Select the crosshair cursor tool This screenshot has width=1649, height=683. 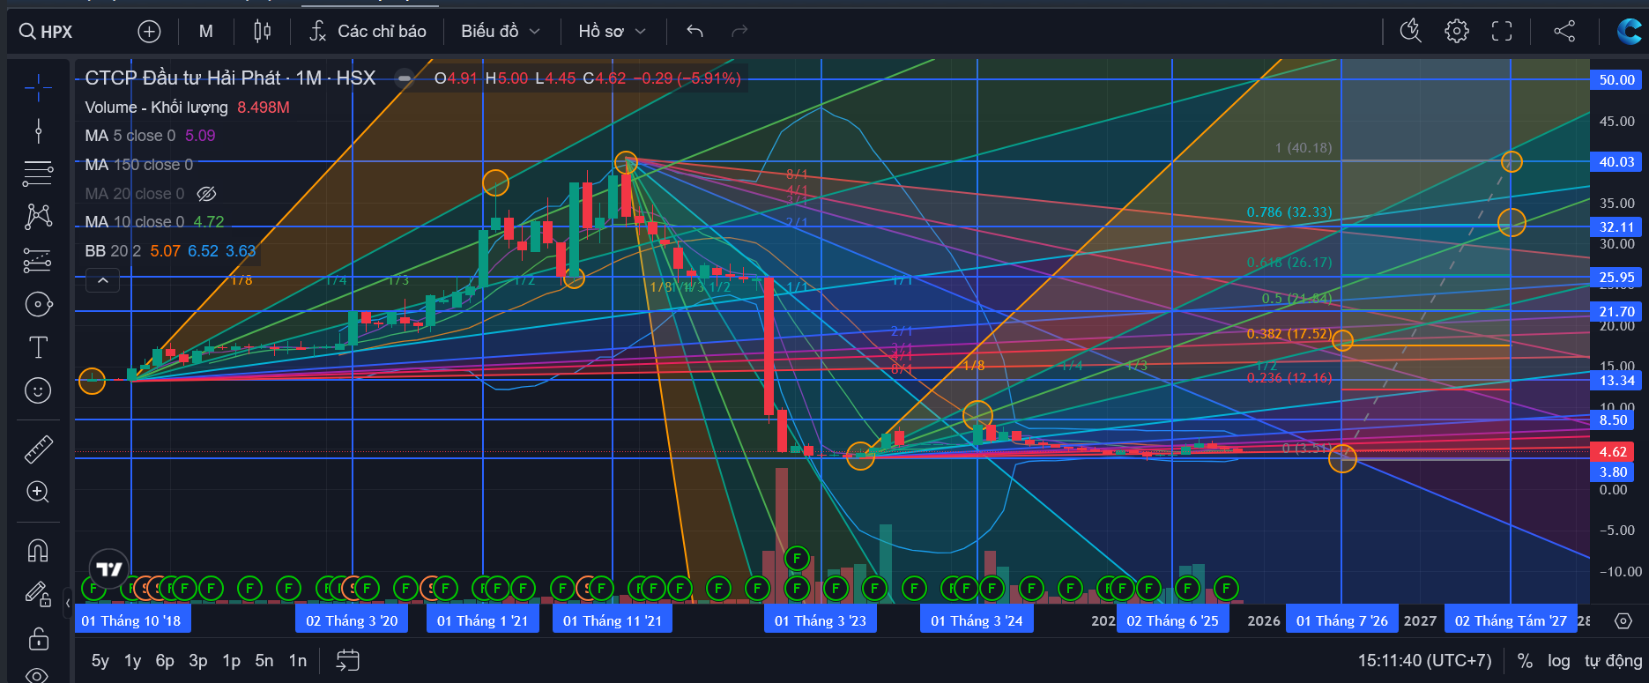coord(38,88)
